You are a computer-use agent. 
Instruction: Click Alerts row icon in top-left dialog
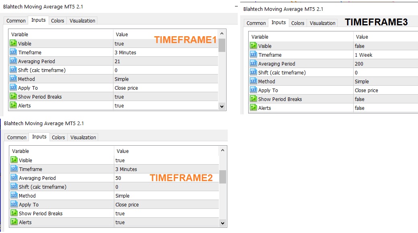click(13, 105)
